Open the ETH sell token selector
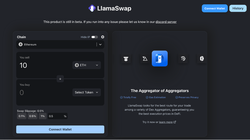The width and height of the screenshot is (250, 140). click(87, 65)
